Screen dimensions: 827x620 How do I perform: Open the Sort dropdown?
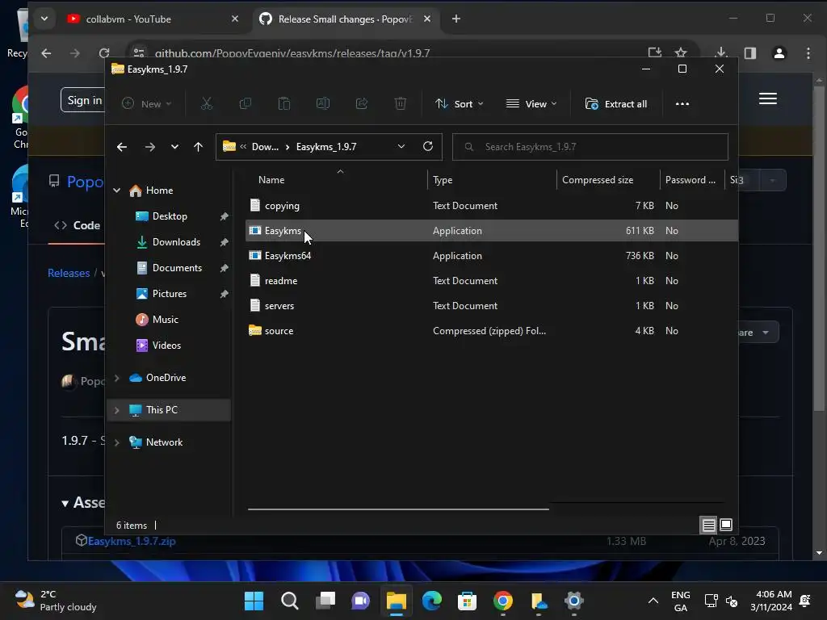[459, 104]
